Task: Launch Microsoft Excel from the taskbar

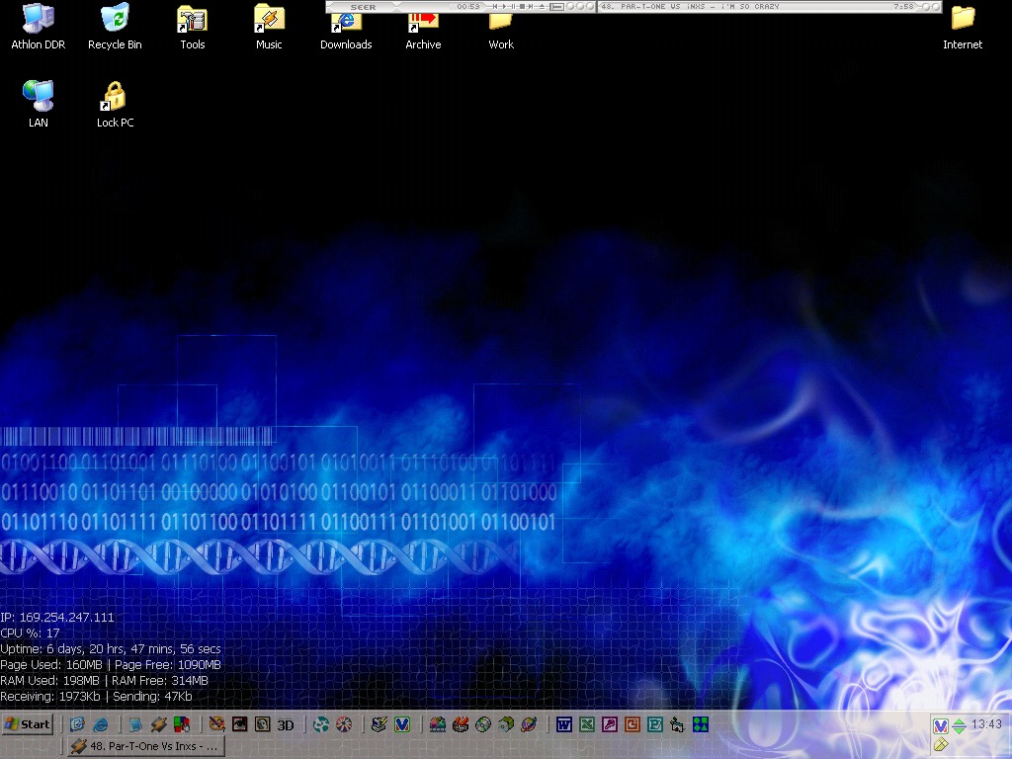Action: pyautogui.click(x=587, y=724)
